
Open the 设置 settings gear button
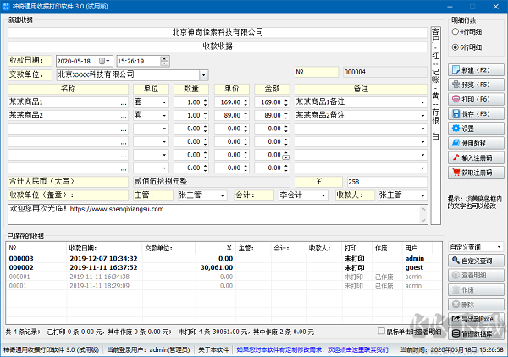tap(475, 129)
